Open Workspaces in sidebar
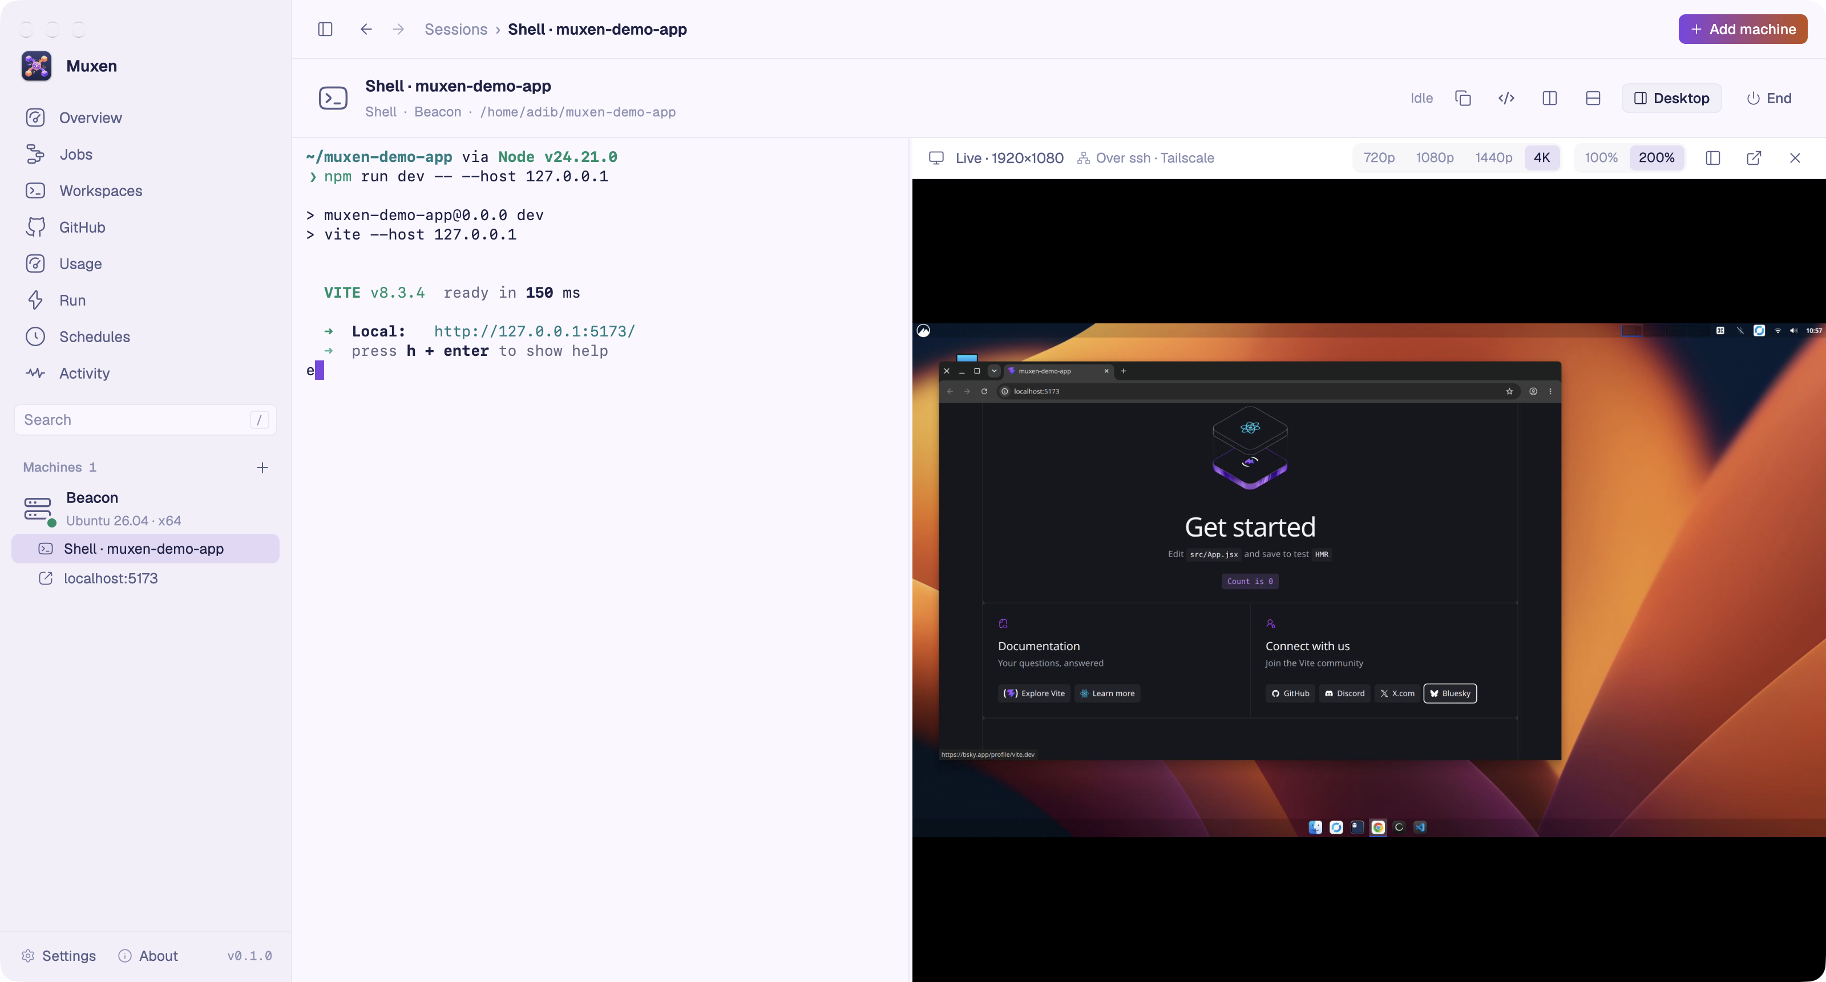Viewport: 1826px width, 982px height. 146,190
